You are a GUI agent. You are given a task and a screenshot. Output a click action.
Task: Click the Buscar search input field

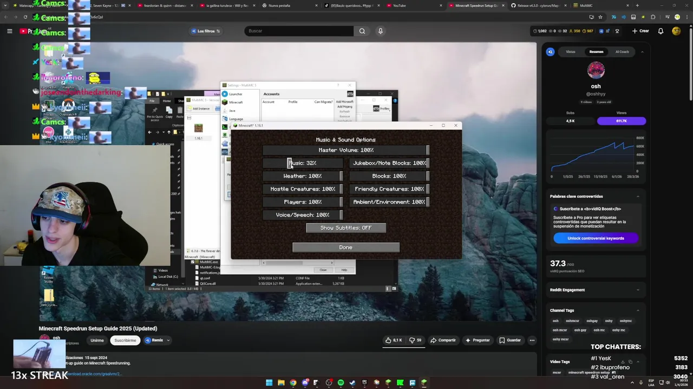pyautogui.click(x=299, y=31)
